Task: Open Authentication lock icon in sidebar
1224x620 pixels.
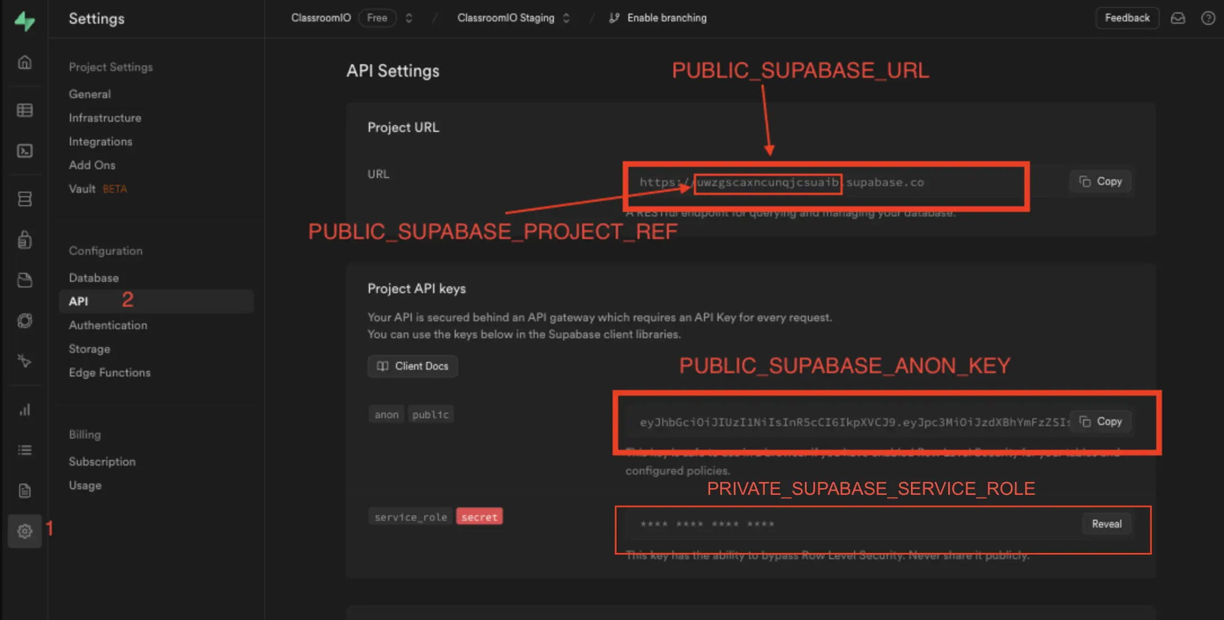Action: 24,240
